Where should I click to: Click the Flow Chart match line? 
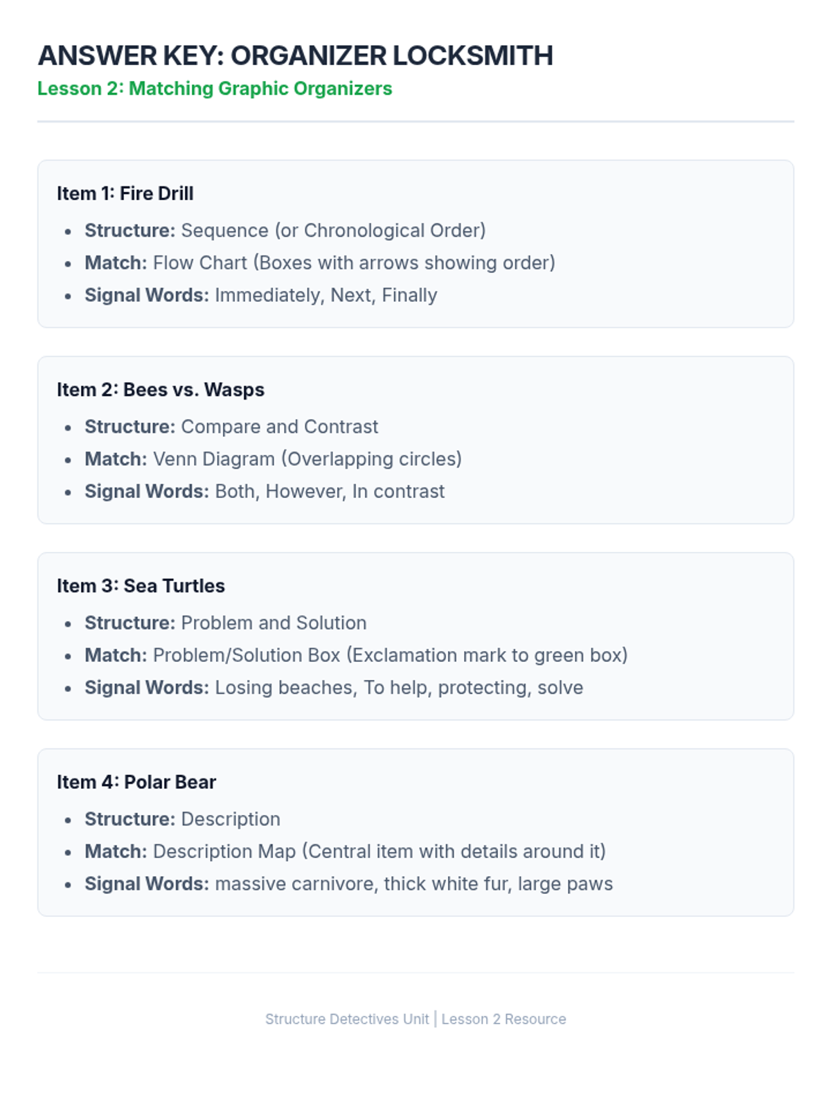tap(319, 263)
